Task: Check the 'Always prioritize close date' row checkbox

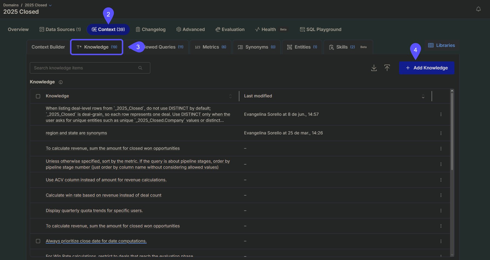Action: pyautogui.click(x=38, y=241)
